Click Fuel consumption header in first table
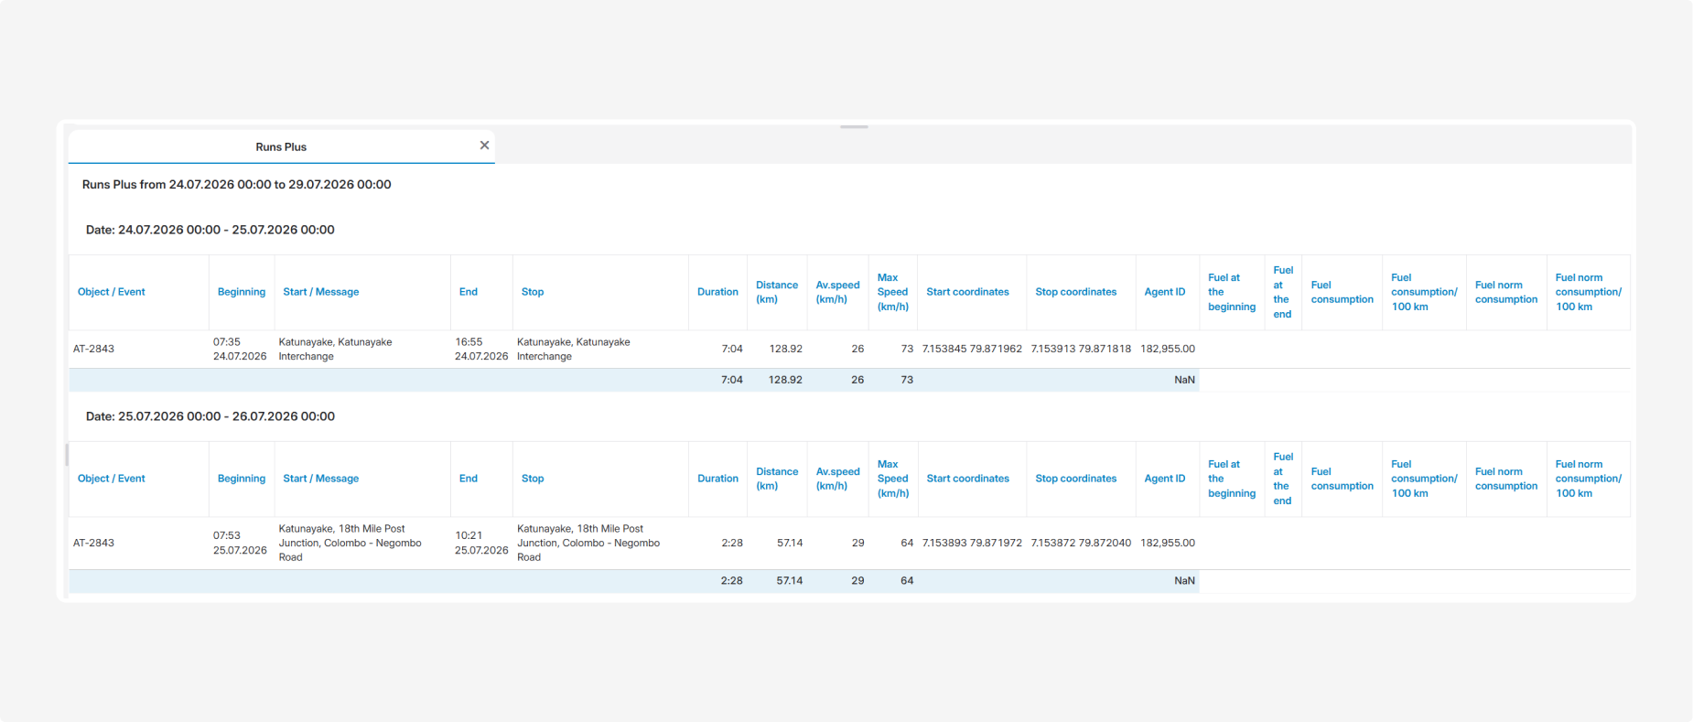The image size is (1693, 722). [x=1342, y=292]
